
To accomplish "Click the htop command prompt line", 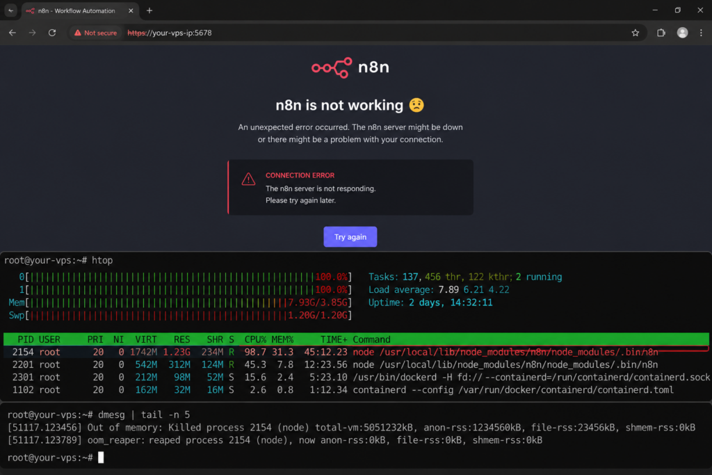I will 58,260.
